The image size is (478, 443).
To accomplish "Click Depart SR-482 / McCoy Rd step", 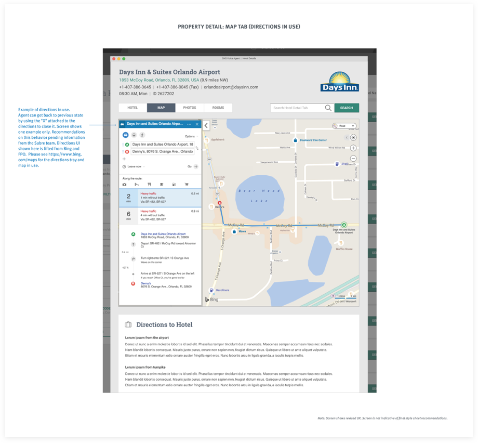I will (x=168, y=245).
